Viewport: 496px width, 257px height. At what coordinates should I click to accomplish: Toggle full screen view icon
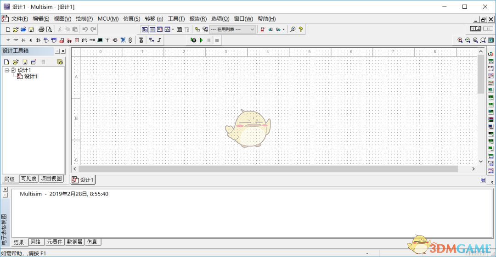click(490, 40)
